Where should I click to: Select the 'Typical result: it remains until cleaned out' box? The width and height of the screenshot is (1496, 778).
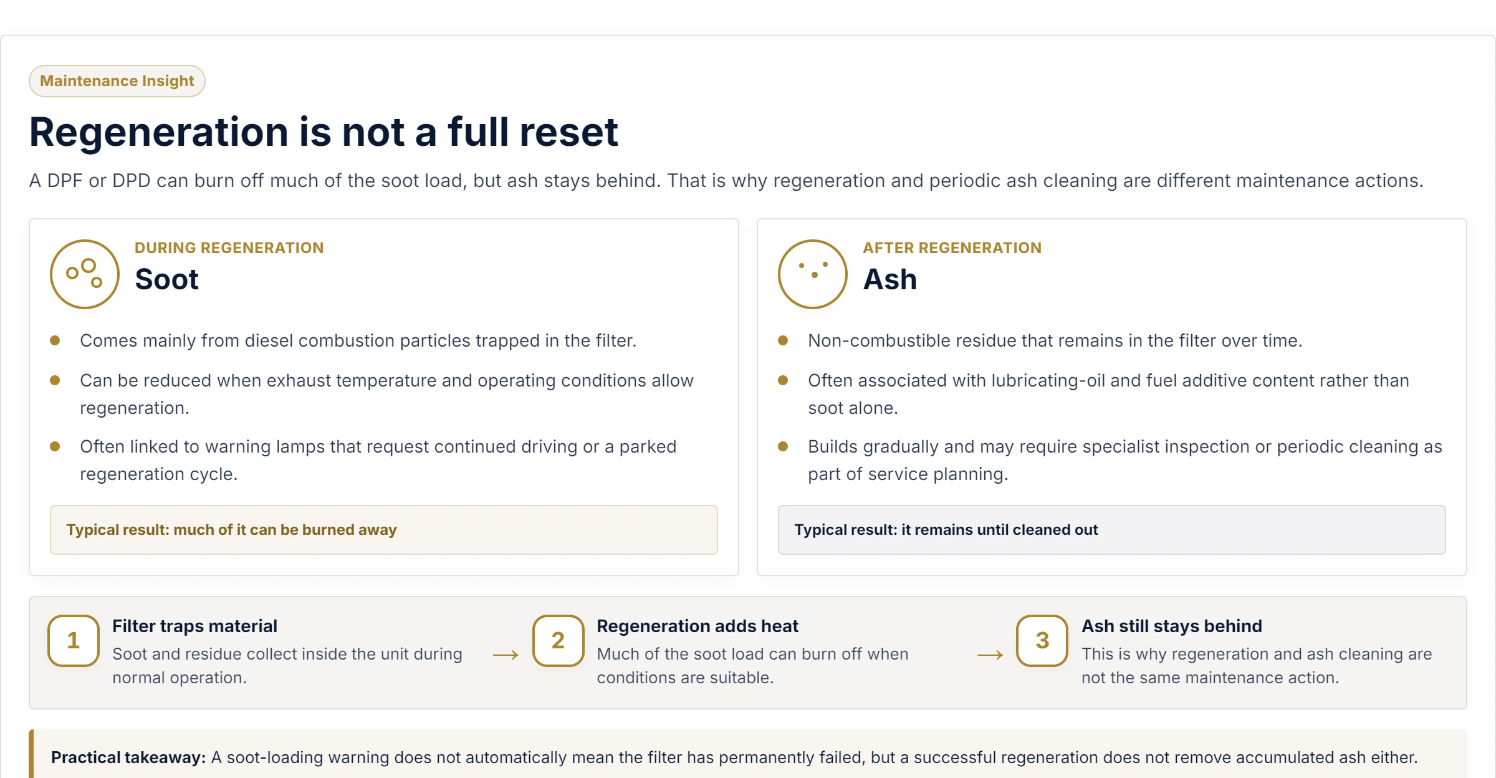tap(1112, 530)
